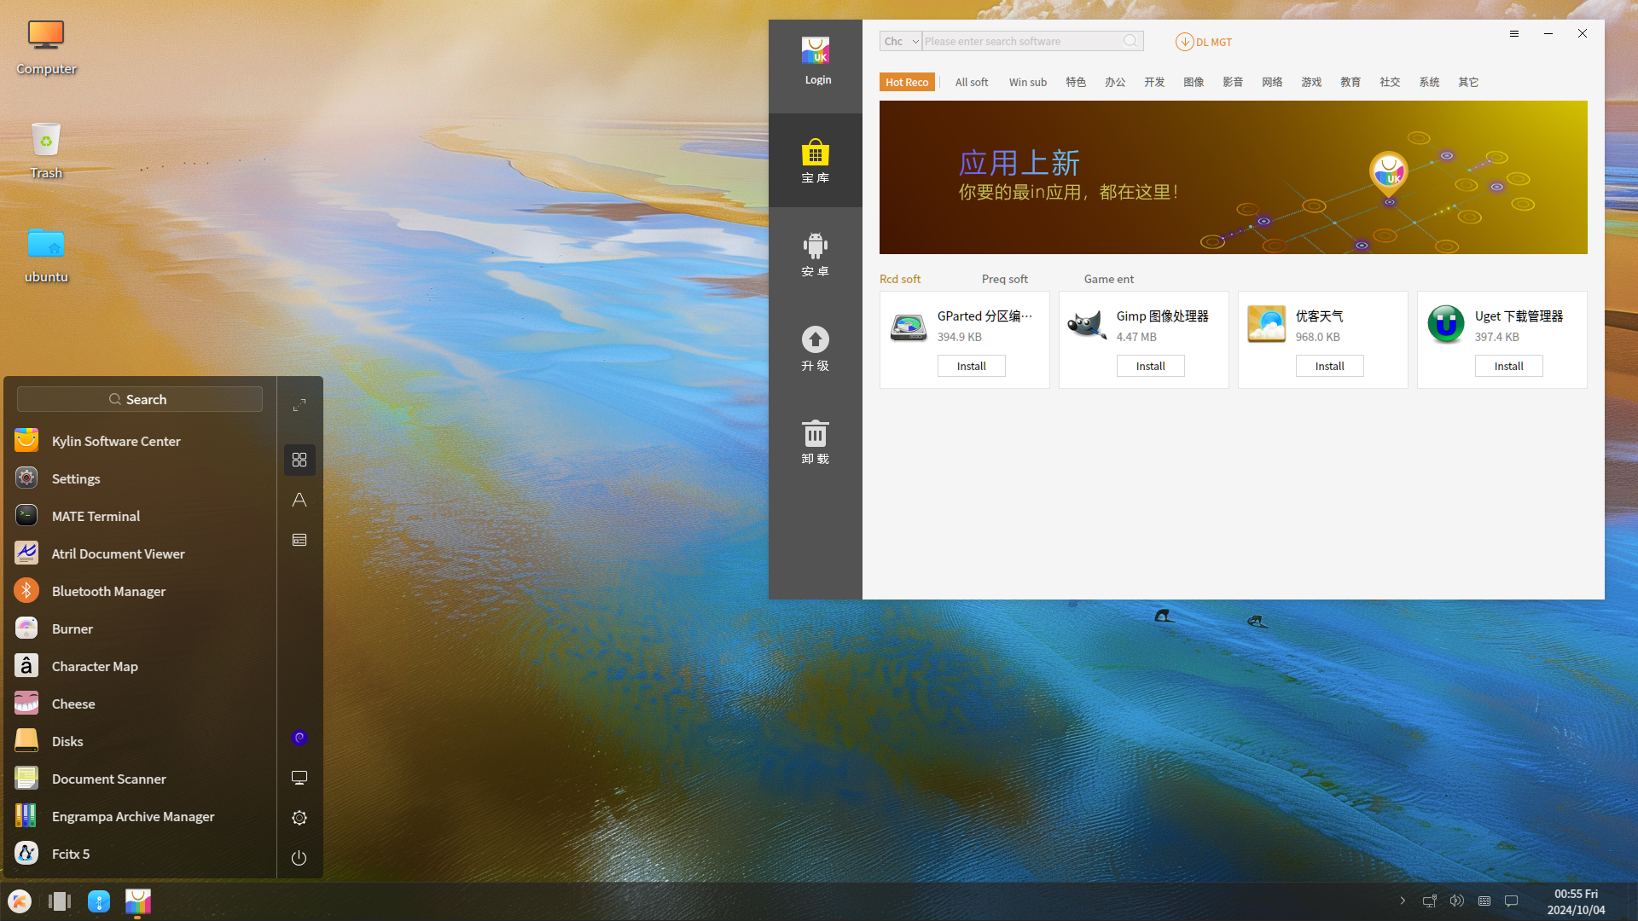Launch MATE Terminal from start menu
Image resolution: width=1638 pixels, height=921 pixels.
pos(140,516)
